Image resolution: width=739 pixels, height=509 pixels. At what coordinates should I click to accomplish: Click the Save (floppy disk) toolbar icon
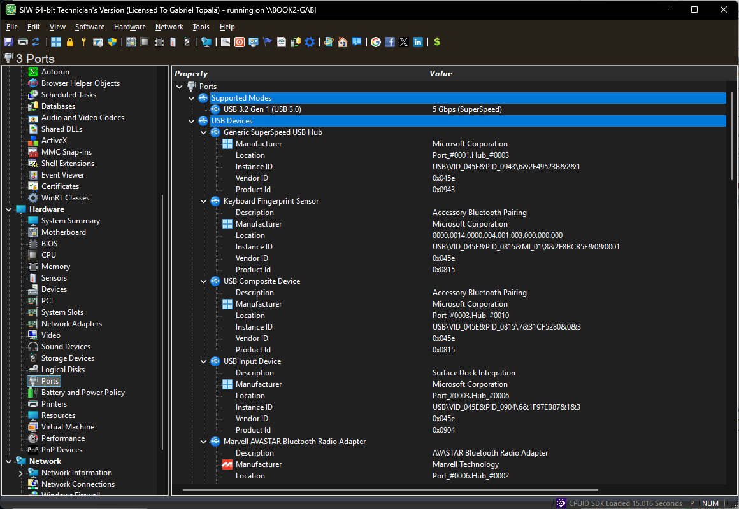point(8,42)
